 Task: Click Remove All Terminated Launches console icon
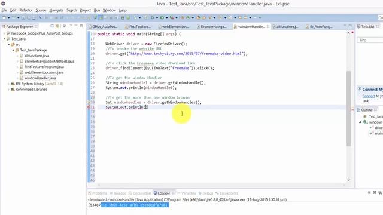tap(380, 192)
